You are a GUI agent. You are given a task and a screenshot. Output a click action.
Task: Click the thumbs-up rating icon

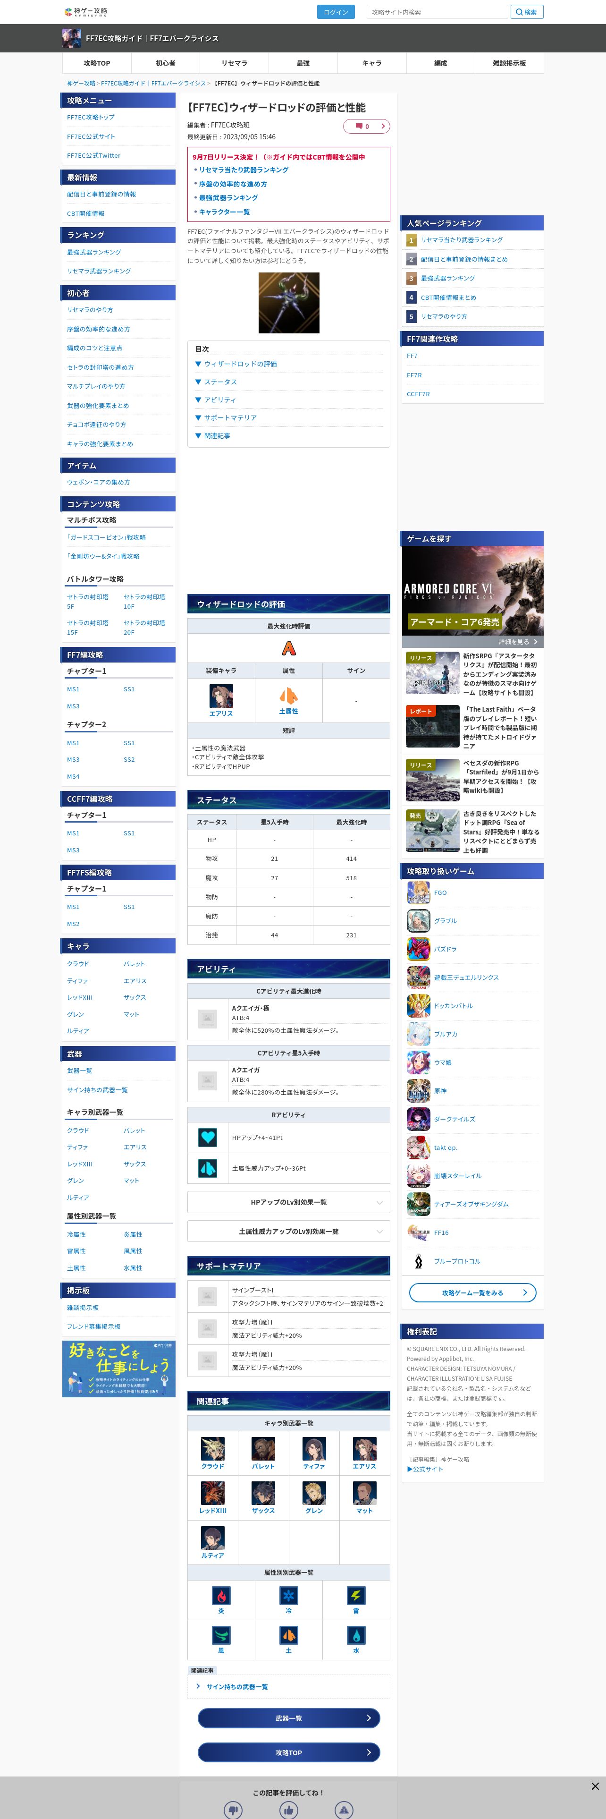pos(288,1810)
